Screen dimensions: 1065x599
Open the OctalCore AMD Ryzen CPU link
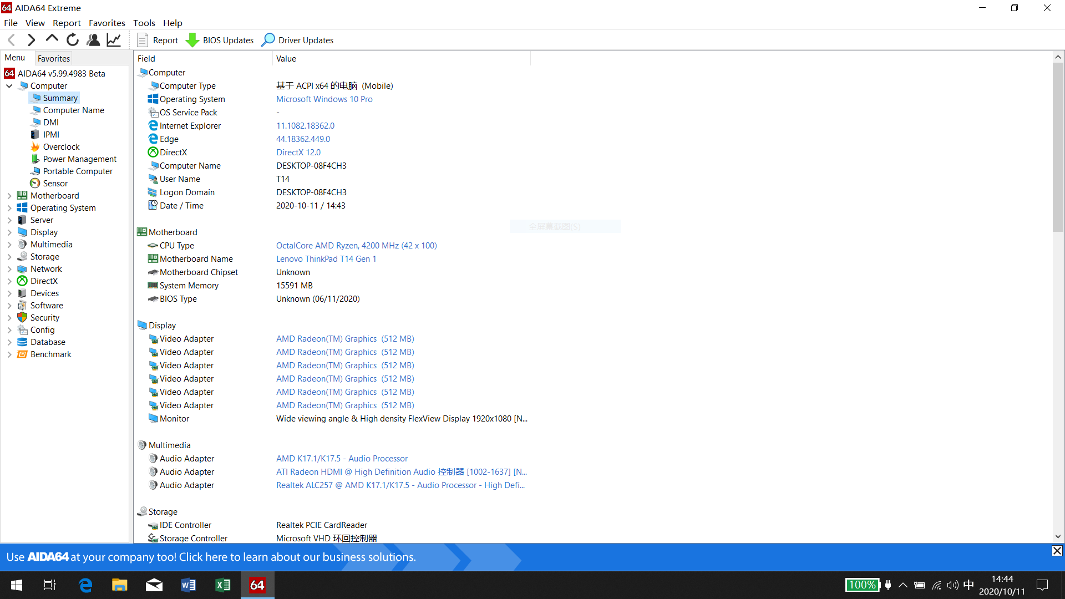(x=356, y=246)
